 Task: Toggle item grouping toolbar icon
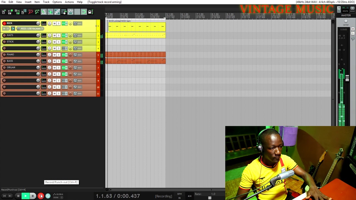[57, 12]
